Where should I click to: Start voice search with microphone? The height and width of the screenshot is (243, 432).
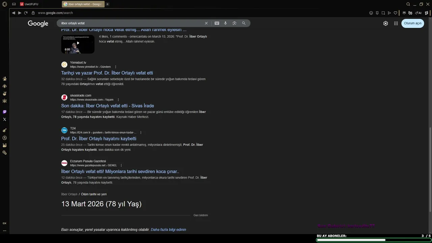coord(225,23)
